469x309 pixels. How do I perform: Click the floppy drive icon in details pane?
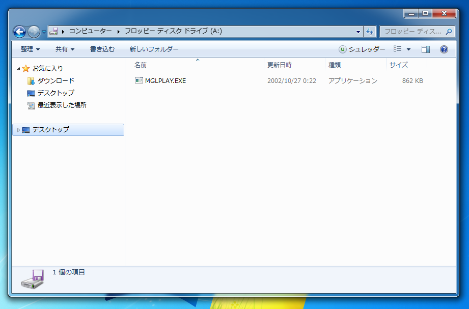tap(33, 279)
